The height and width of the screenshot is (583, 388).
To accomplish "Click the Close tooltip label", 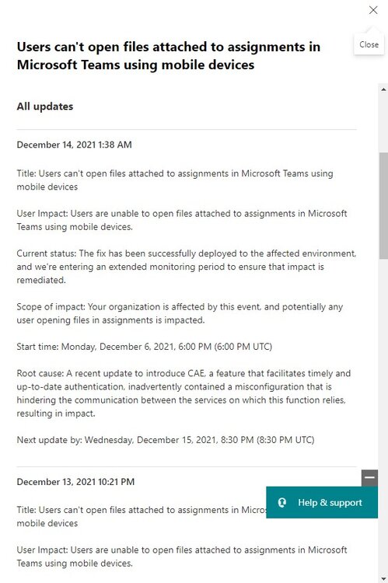I will tap(369, 44).
